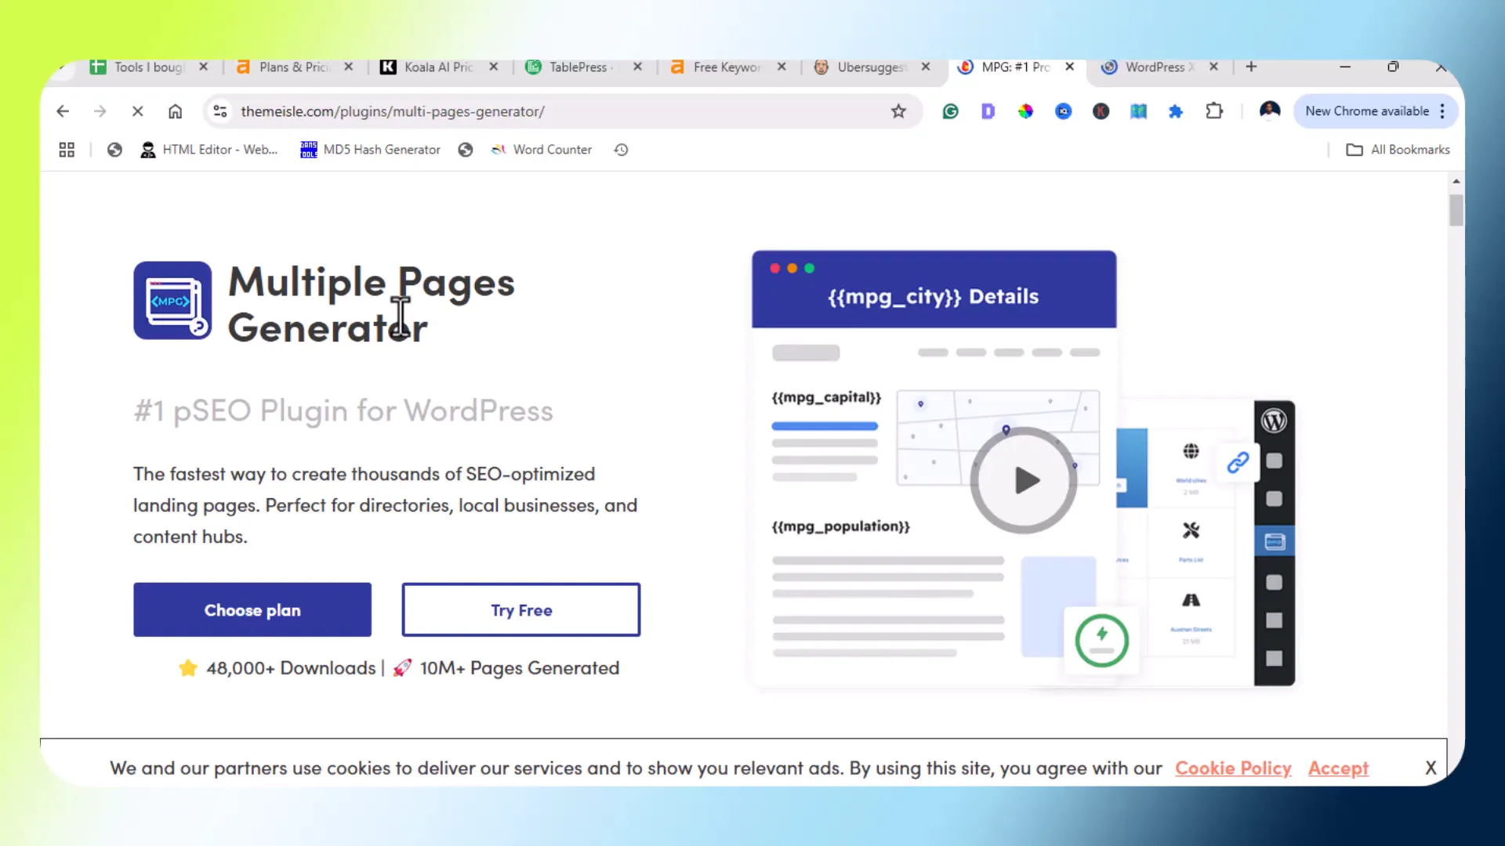Open the blue IQ extension icon

[1063, 111]
